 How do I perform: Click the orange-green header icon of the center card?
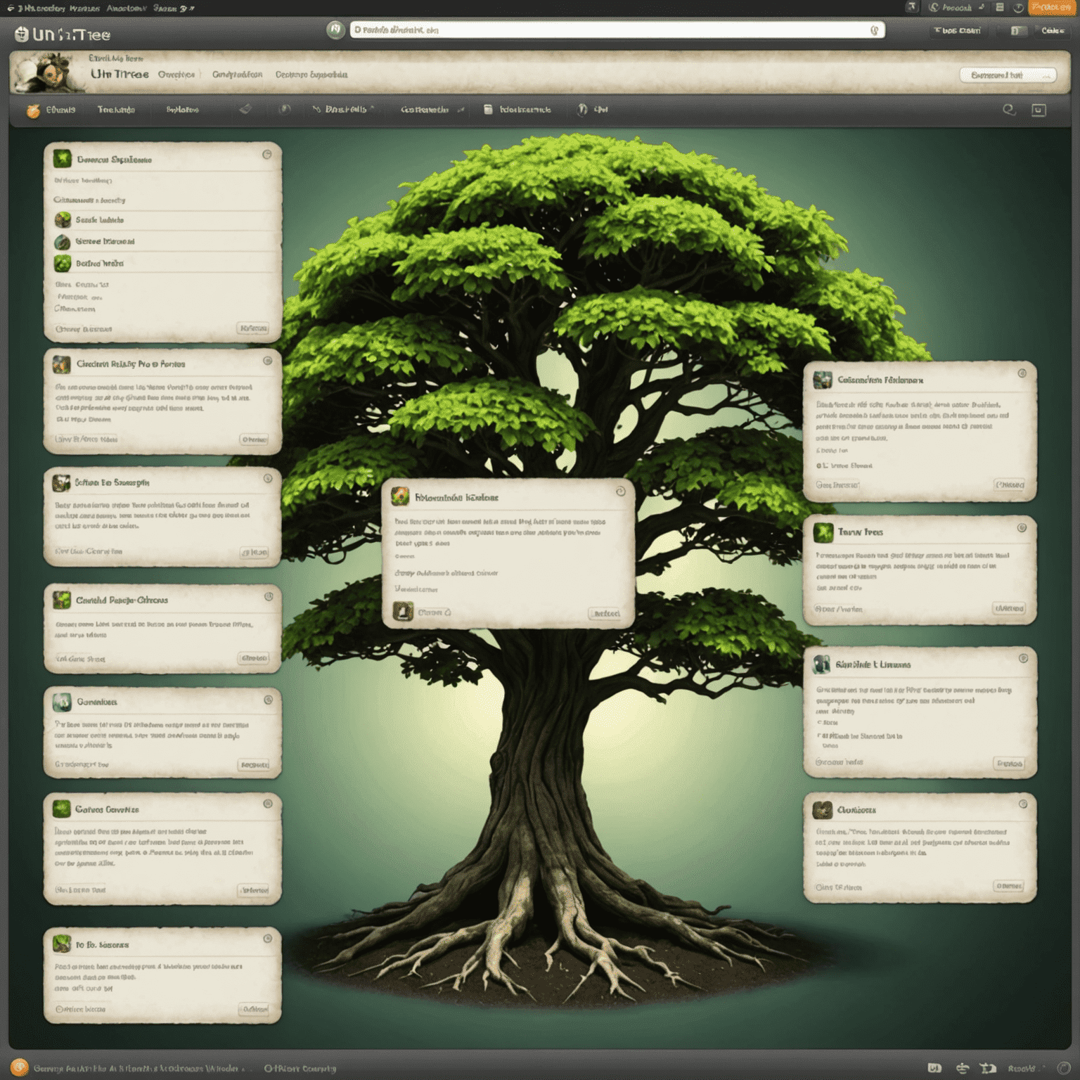tap(400, 496)
